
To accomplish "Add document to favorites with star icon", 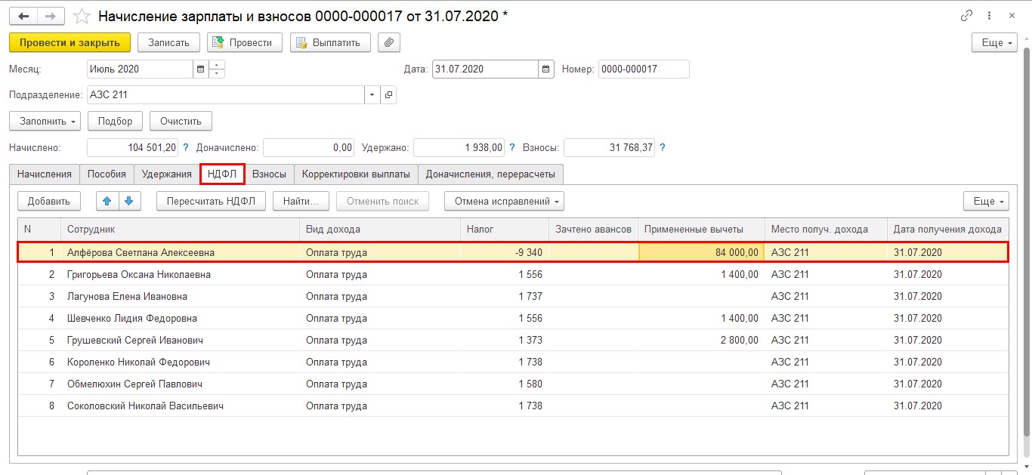I will (82, 16).
